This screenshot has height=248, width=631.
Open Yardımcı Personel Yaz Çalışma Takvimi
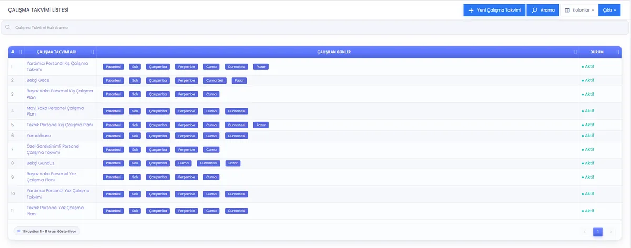(58, 193)
